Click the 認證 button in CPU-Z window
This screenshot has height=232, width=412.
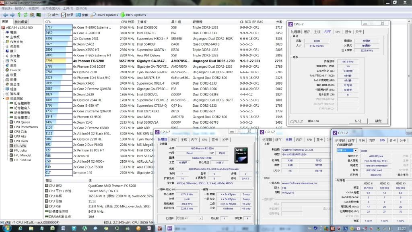pyautogui.click(x=358, y=121)
